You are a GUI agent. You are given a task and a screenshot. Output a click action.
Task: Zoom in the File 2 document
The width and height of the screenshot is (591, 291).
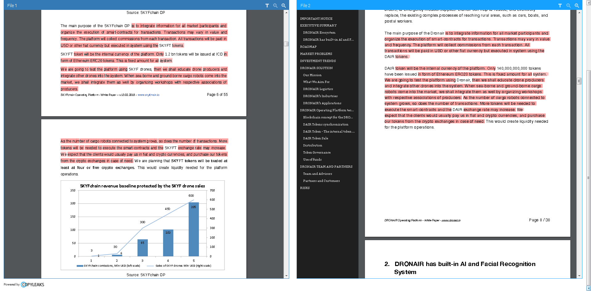[577, 6]
